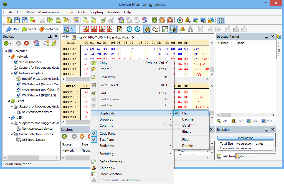The image size is (284, 184).
Task: Collapse the Computer tree node
Action: click(x=6, y=51)
